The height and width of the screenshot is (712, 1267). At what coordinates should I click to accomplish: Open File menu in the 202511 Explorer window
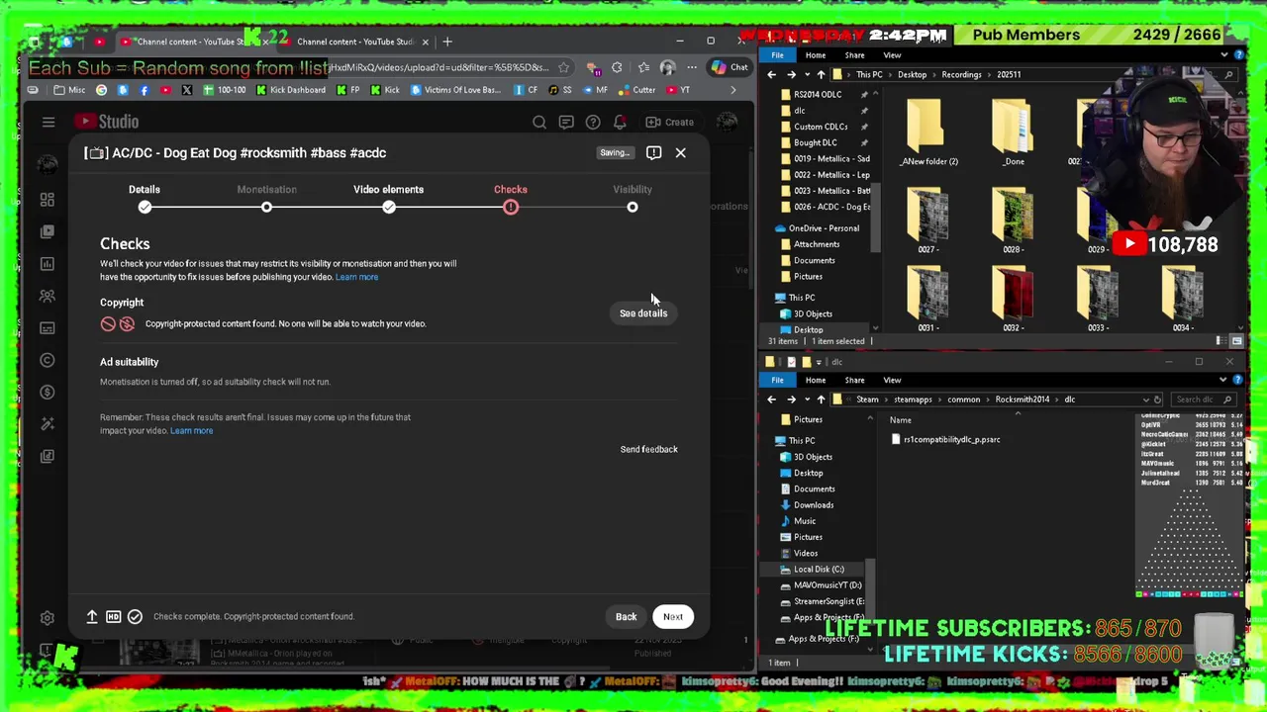pos(778,54)
